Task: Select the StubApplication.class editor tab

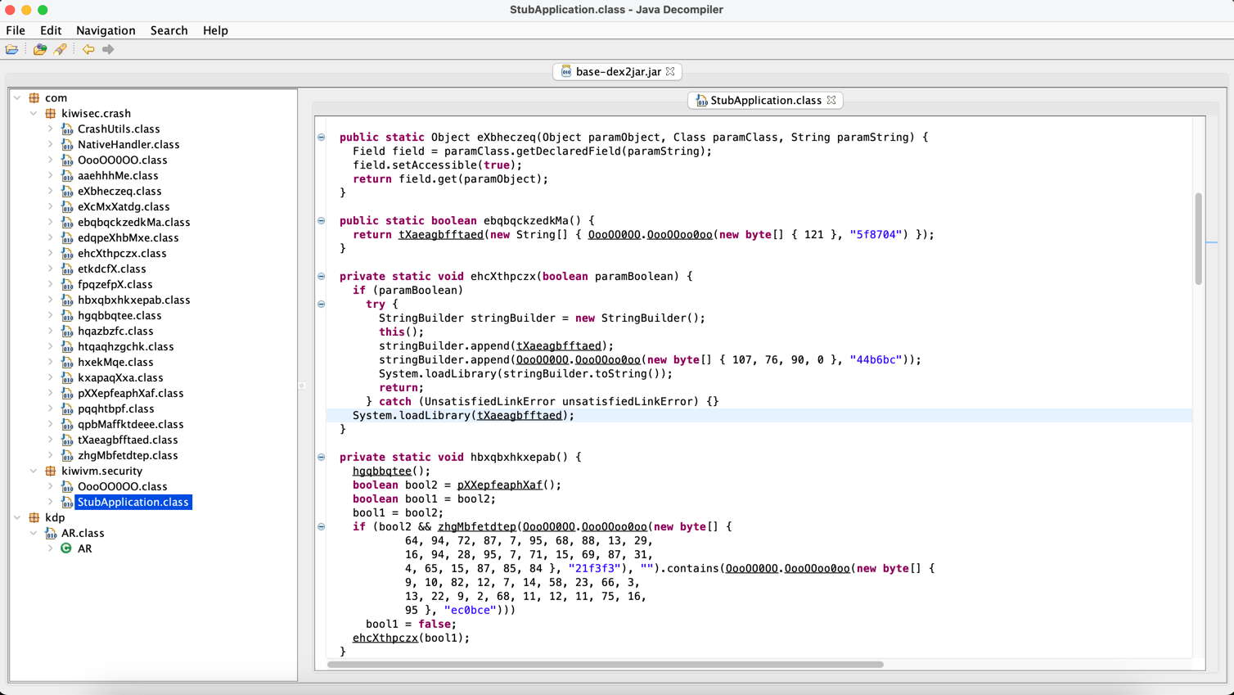Action: point(765,100)
